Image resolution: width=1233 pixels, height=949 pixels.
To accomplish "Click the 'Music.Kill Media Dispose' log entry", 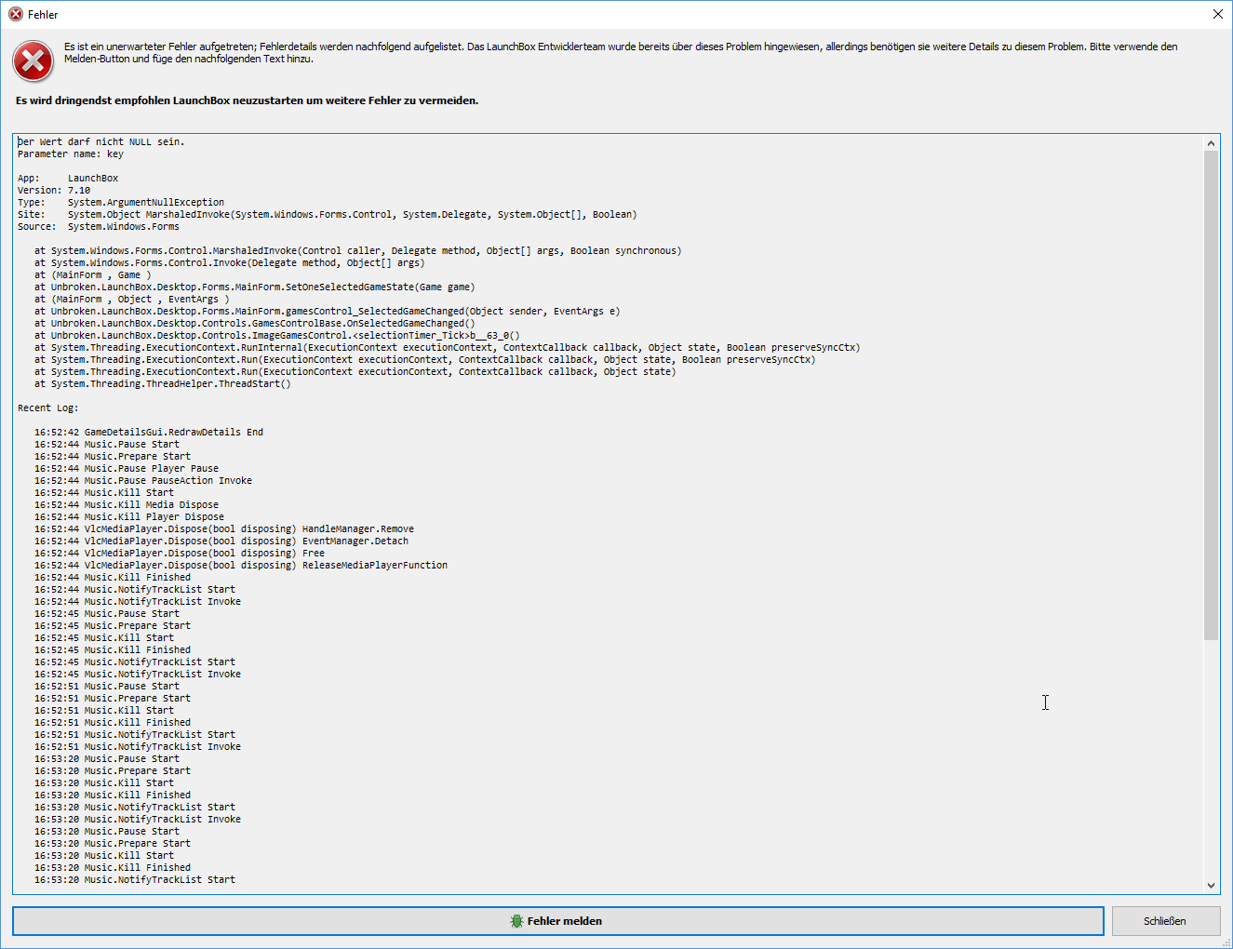I will (x=127, y=505).
